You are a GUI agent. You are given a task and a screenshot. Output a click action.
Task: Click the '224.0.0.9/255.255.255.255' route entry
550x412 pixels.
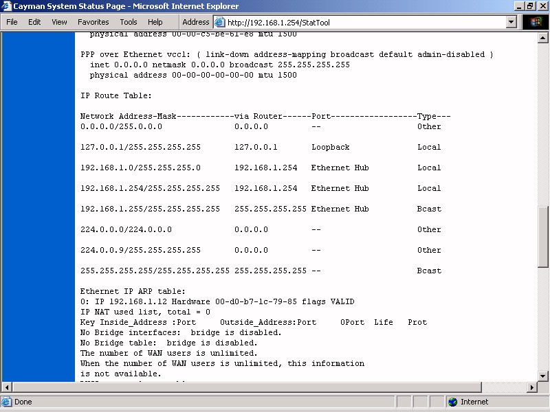(x=141, y=250)
